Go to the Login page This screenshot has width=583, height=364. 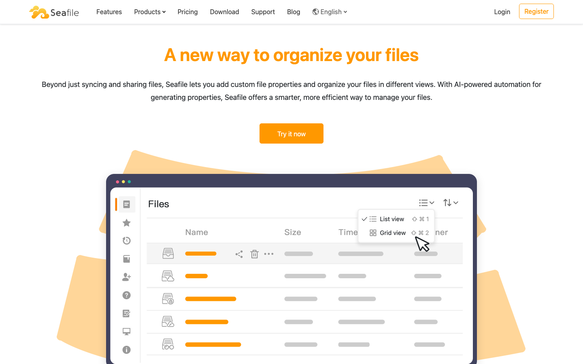click(x=502, y=12)
